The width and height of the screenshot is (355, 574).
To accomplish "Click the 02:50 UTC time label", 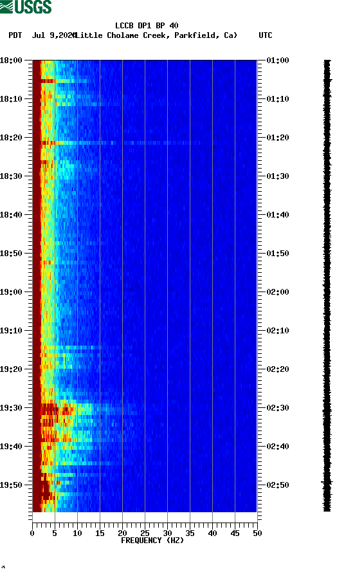I will [278, 485].
